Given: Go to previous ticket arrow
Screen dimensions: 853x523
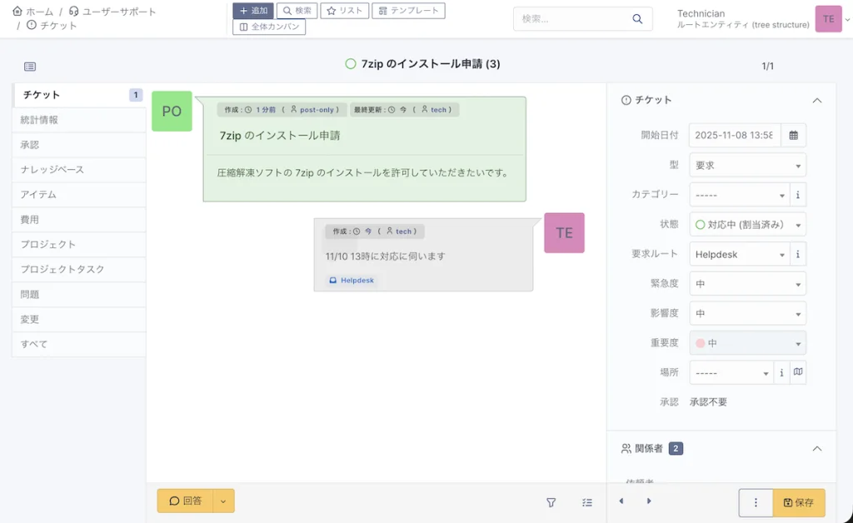Looking at the screenshot, I should (621, 501).
